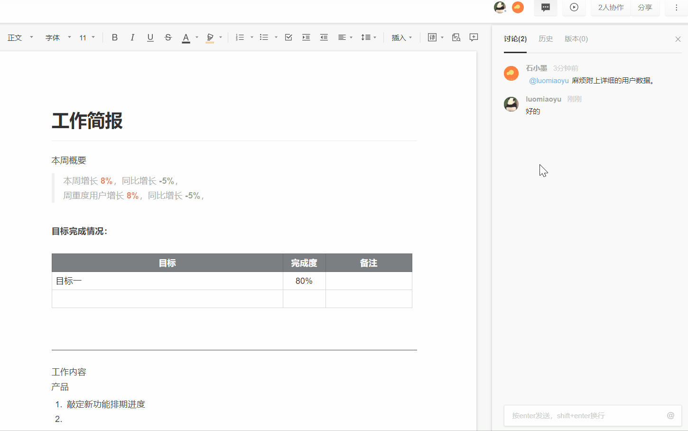
Task: Expand alignment options arrow
Action: [x=351, y=37]
